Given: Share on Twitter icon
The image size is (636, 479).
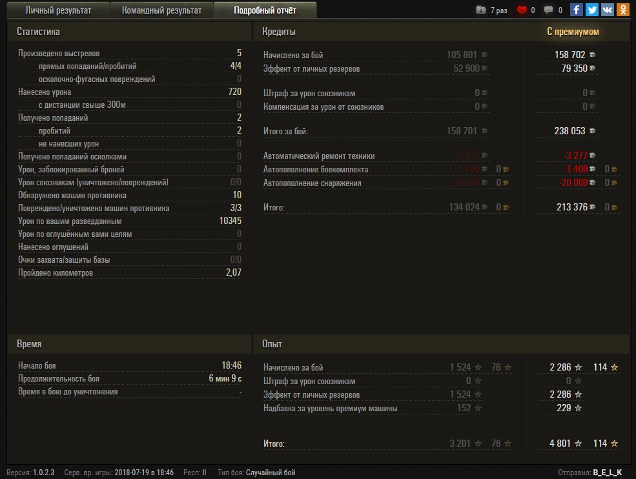Looking at the screenshot, I should pyautogui.click(x=592, y=10).
